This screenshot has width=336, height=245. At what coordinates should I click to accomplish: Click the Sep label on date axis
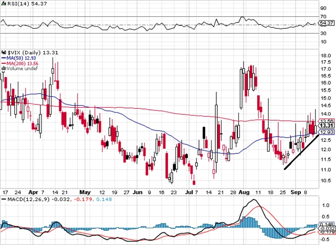(296, 192)
